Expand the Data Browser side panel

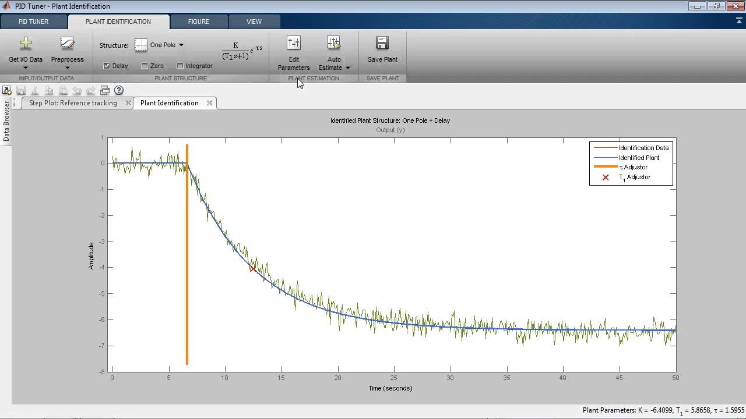point(6,121)
